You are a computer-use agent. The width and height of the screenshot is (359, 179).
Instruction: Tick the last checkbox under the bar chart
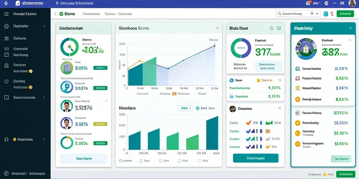click(x=199, y=161)
